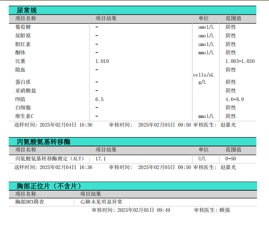269x232 pixels.
Task: Select the 胸部DRX筛查 item name
Action: click(30, 202)
